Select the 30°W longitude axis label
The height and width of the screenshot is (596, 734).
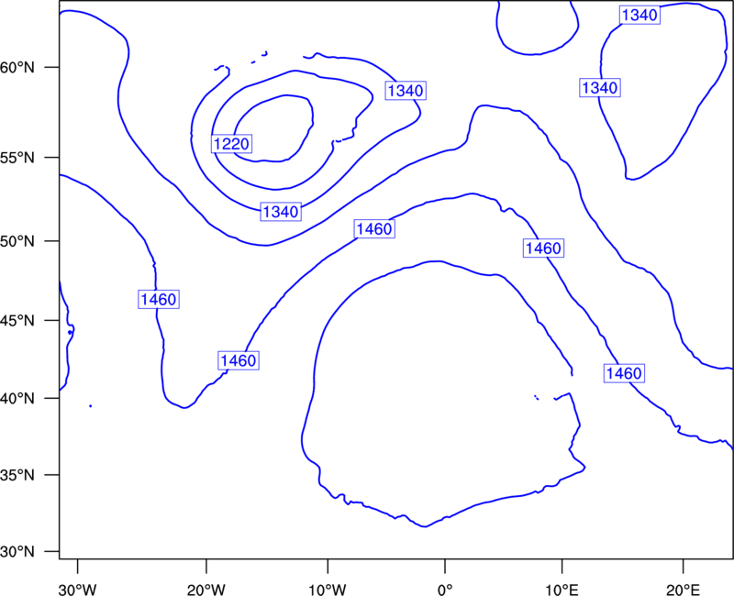coord(78,590)
